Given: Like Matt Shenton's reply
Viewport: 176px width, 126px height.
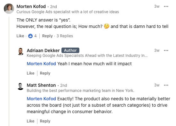Looking at the screenshot, I should (x=30, y=121).
